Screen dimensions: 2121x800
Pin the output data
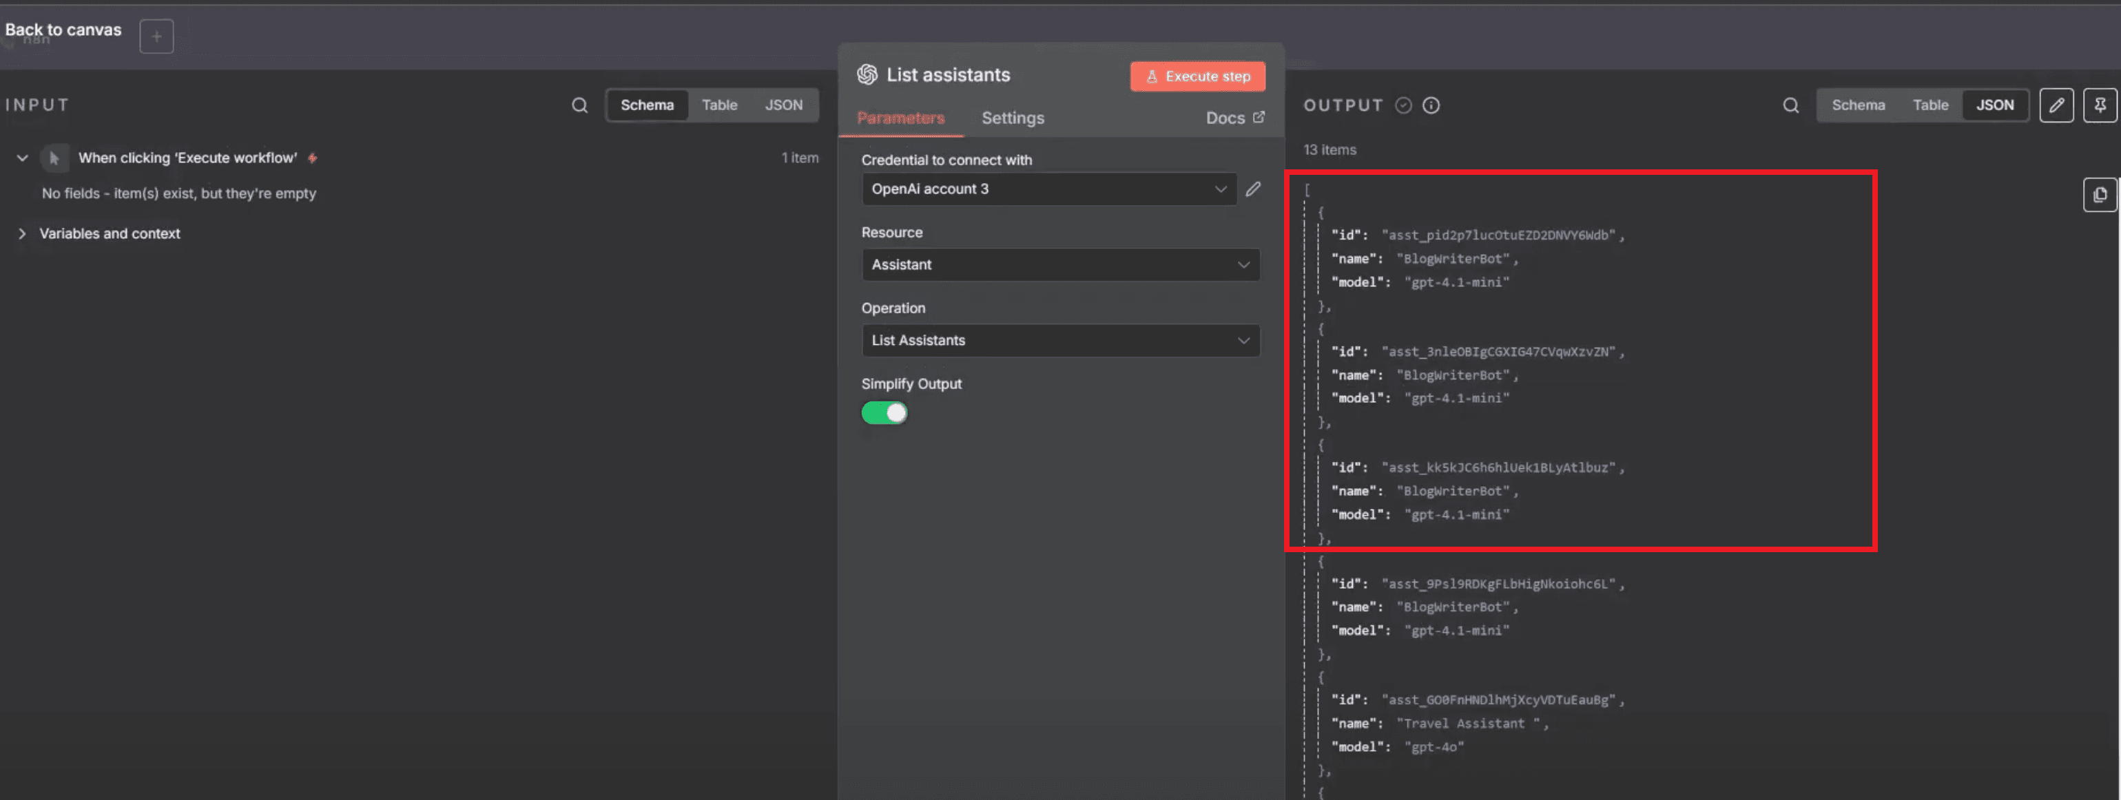pyautogui.click(x=2100, y=105)
